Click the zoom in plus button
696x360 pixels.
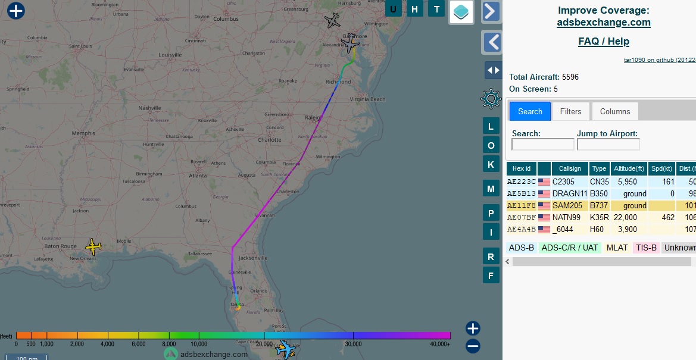[473, 328]
